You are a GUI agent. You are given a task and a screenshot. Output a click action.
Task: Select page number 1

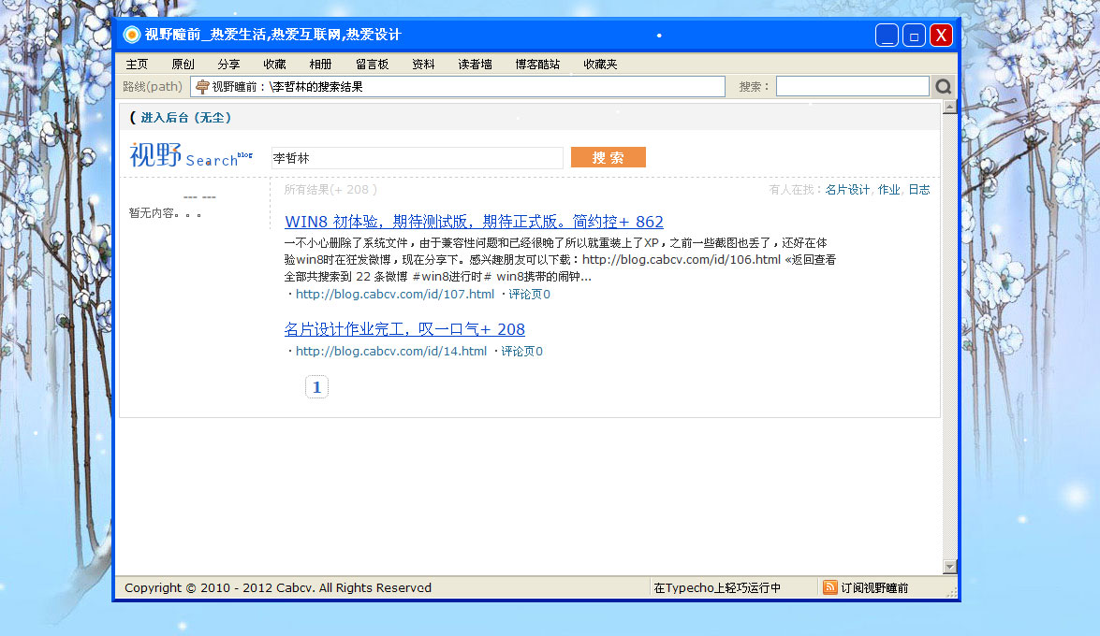316,386
